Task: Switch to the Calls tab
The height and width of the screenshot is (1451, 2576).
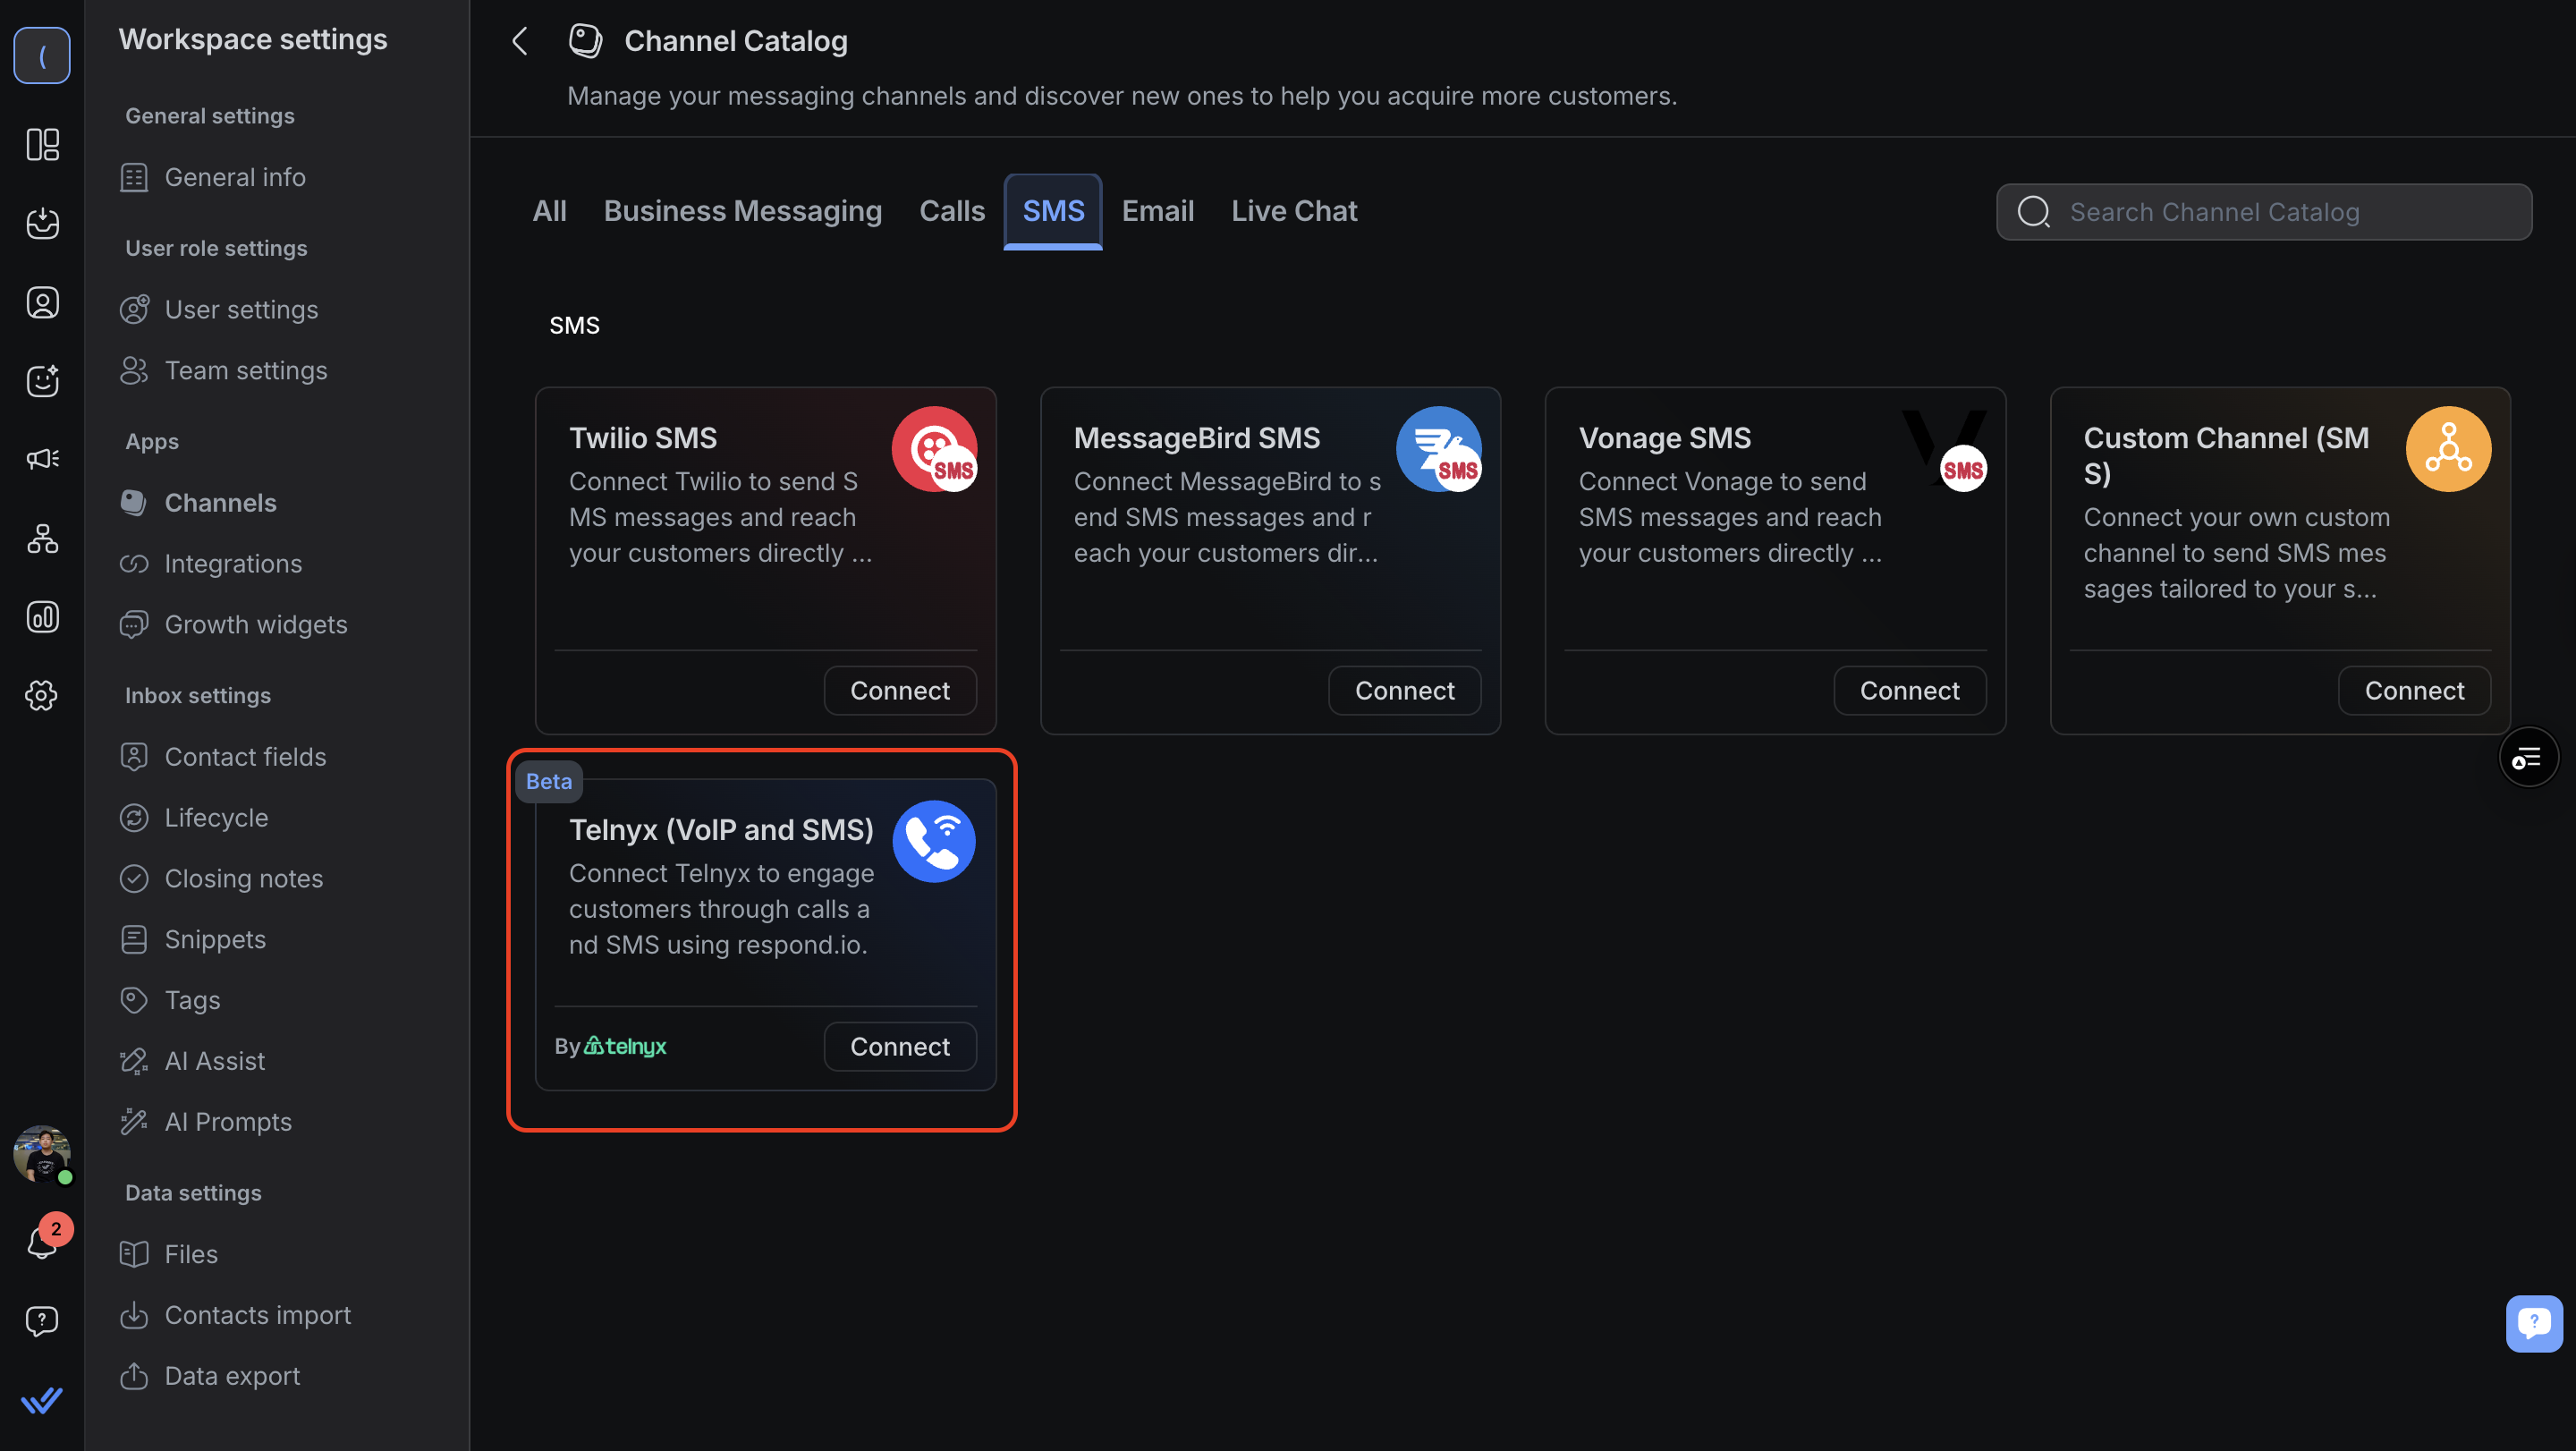Action: pos(951,211)
